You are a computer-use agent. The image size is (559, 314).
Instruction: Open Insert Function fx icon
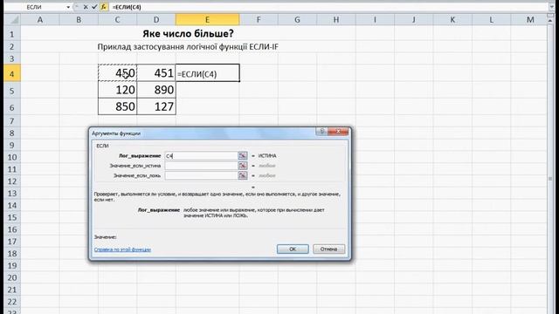103,7
